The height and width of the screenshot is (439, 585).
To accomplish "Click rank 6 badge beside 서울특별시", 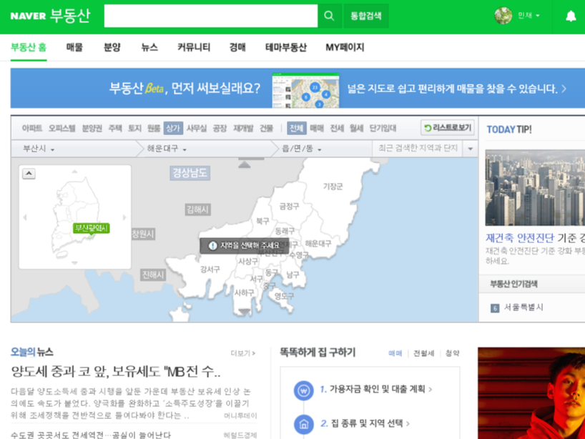I will tap(495, 308).
